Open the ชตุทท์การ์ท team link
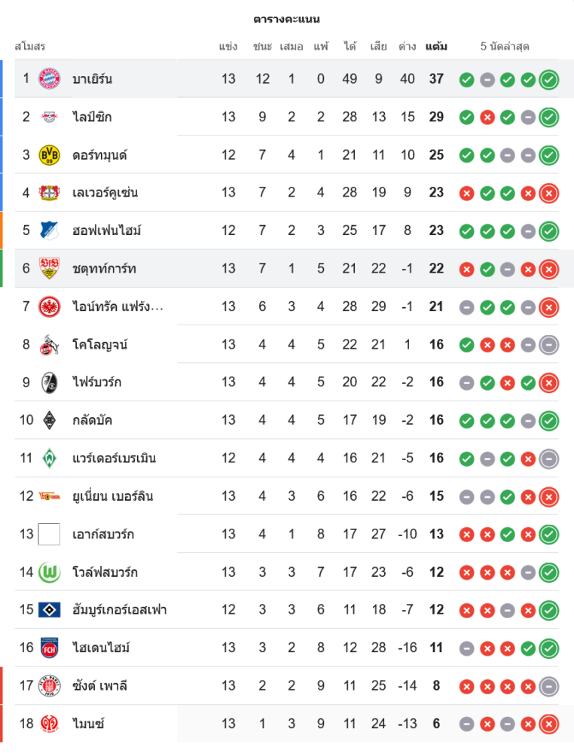The width and height of the screenshot is (574, 753). [105, 269]
